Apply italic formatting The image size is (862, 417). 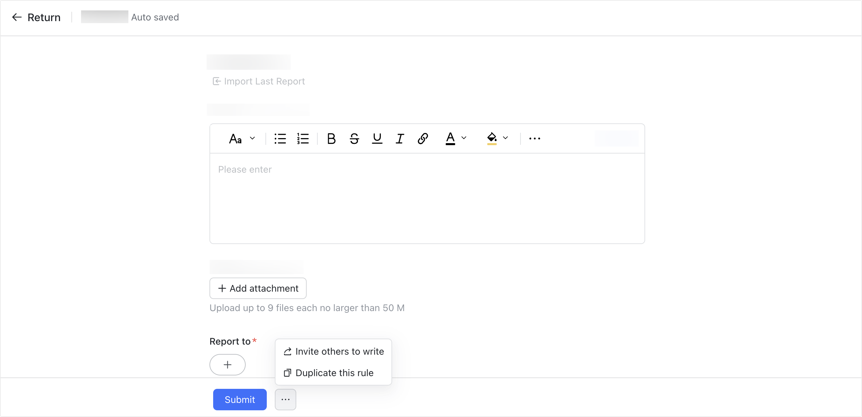pos(399,138)
